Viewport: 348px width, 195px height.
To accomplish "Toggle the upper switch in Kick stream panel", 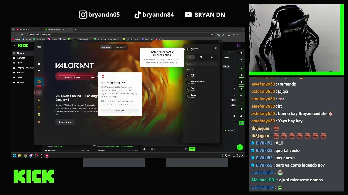I will point(233,100).
